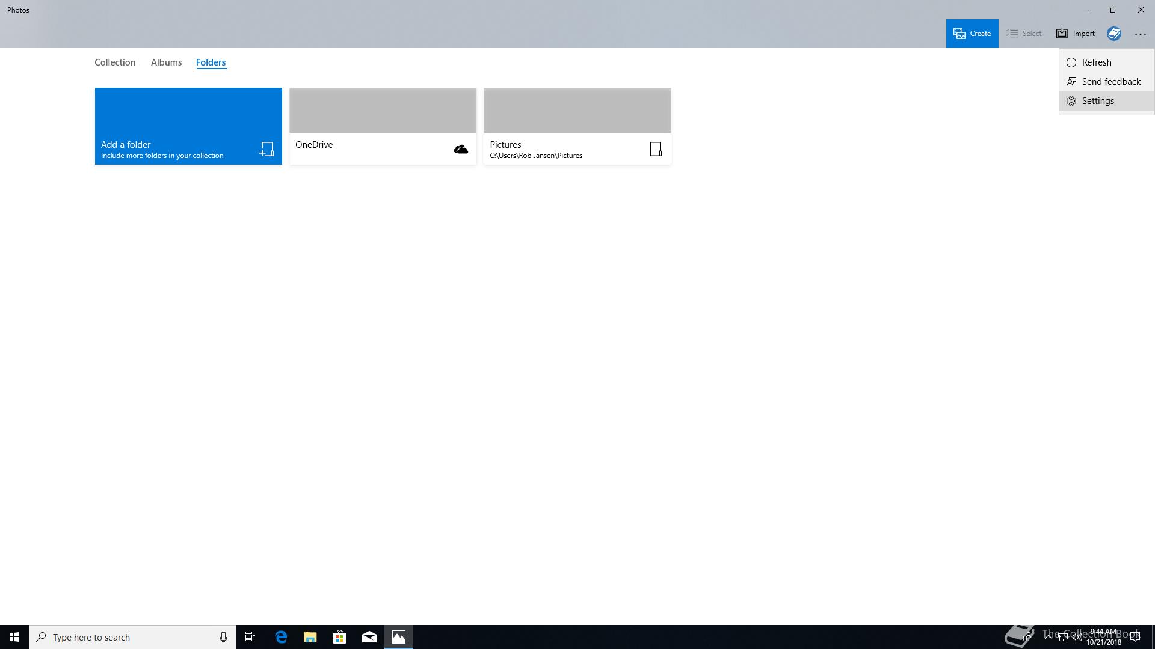The width and height of the screenshot is (1155, 649).
Task: Open File Explorer from the taskbar
Action: click(x=310, y=637)
